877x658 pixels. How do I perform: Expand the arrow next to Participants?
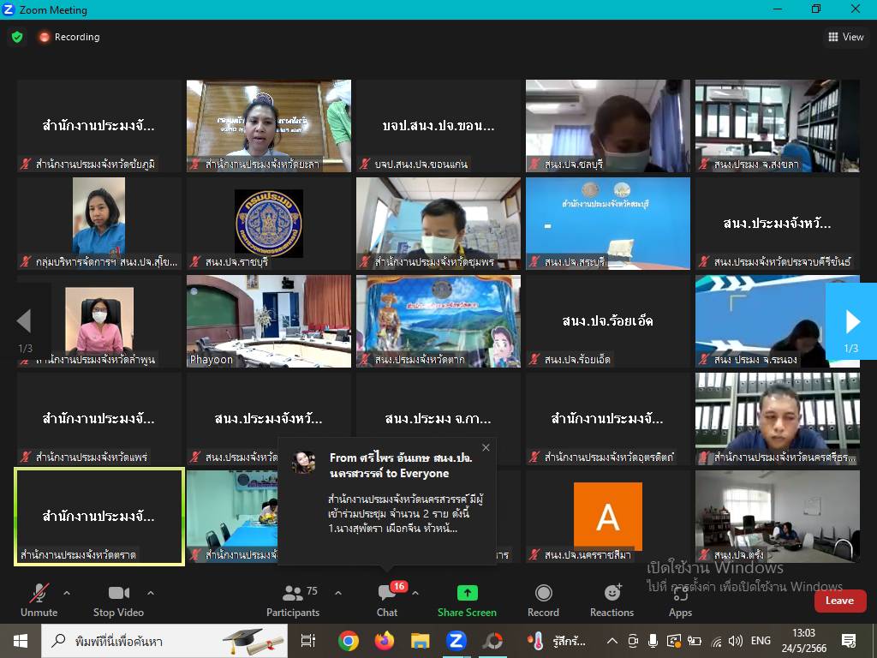[338, 593]
